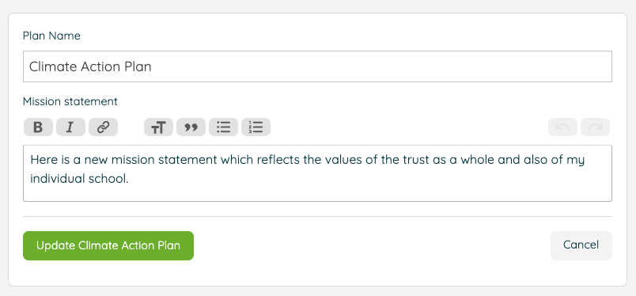Click the Plan Name label
636x296 pixels.
51,36
